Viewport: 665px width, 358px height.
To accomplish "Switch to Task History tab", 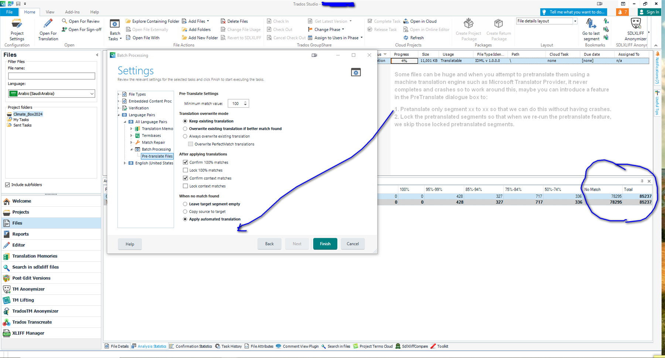I will click(228, 346).
